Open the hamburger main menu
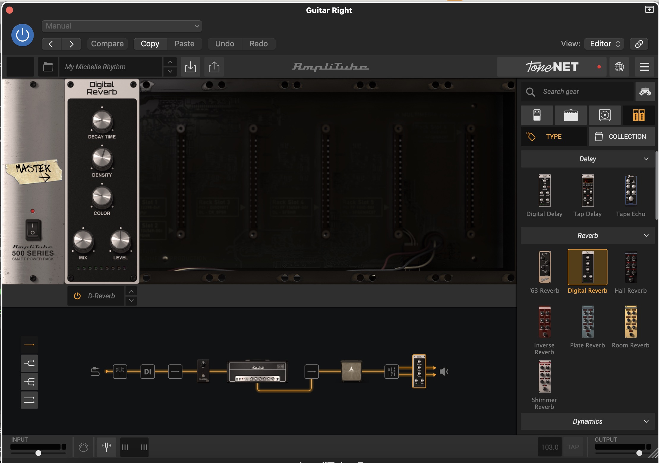 [x=644, y=67]
